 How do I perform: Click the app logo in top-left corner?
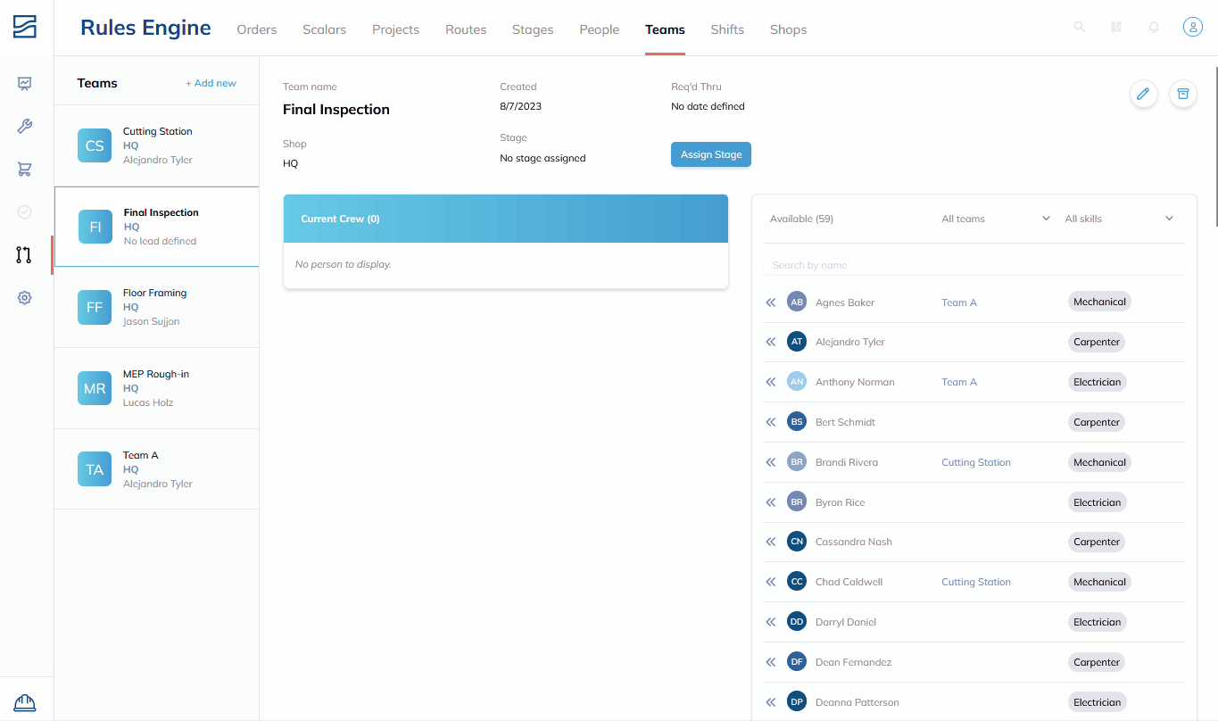pyautogui.click(x=25, y=27)
